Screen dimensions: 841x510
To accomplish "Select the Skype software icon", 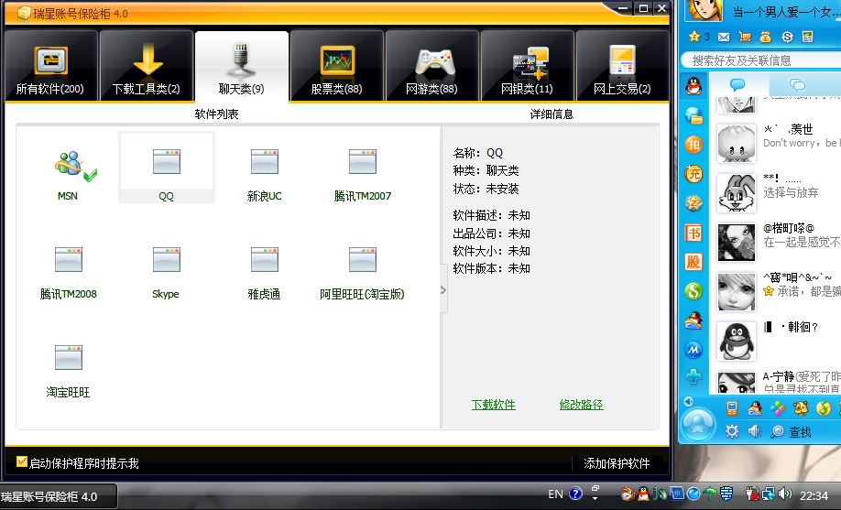I will (x=166, y=259).
